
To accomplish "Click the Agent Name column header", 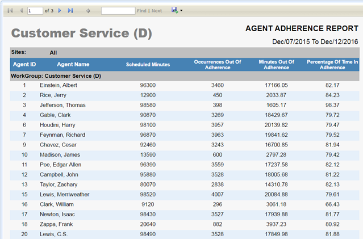I will 73,64.
